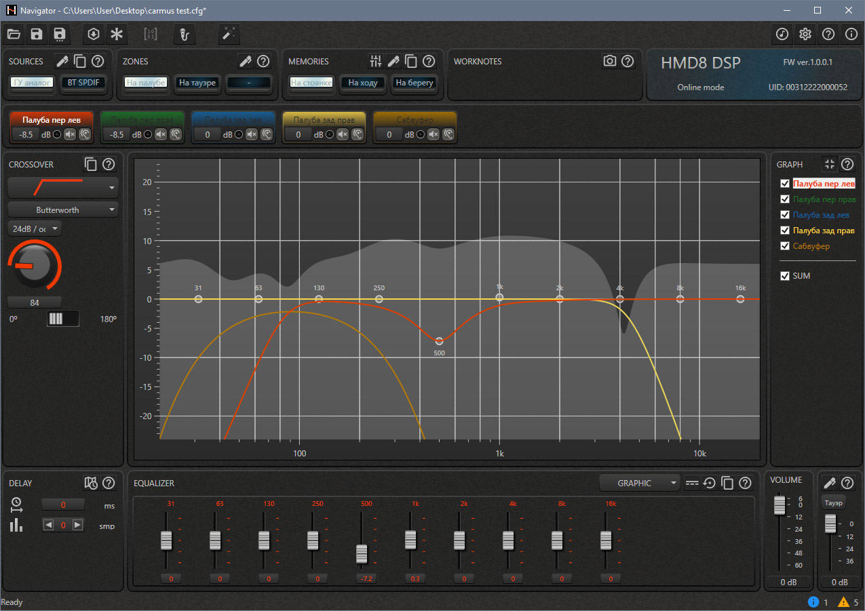Reset equalizer with the circular arrow icon
The width and height of the screenshot is (865, 611).
[710, 483]
